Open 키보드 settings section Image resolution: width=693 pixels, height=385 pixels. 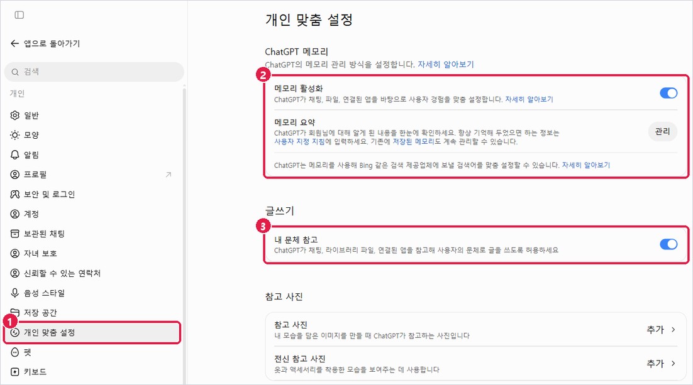(x=93, y=372)
